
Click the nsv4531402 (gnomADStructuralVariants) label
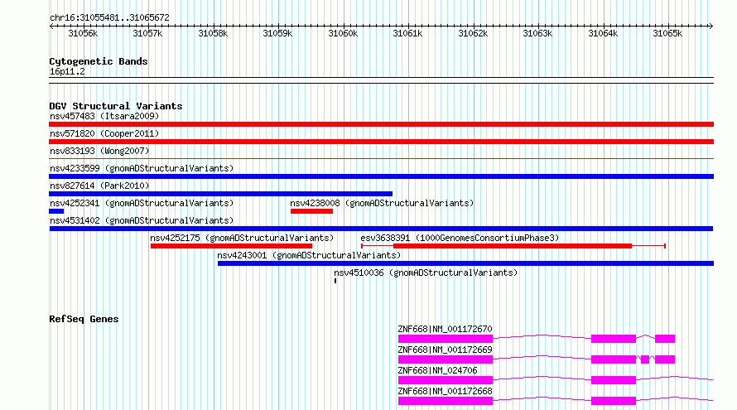click(x=142, y=220)
